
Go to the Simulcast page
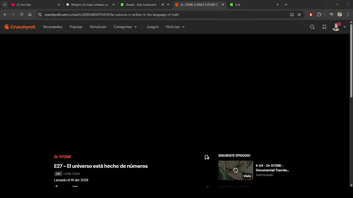98,27
